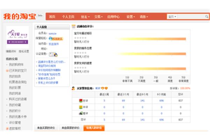
Task: Click the red flower 好评 icon
Action: [x=80, y=100]
